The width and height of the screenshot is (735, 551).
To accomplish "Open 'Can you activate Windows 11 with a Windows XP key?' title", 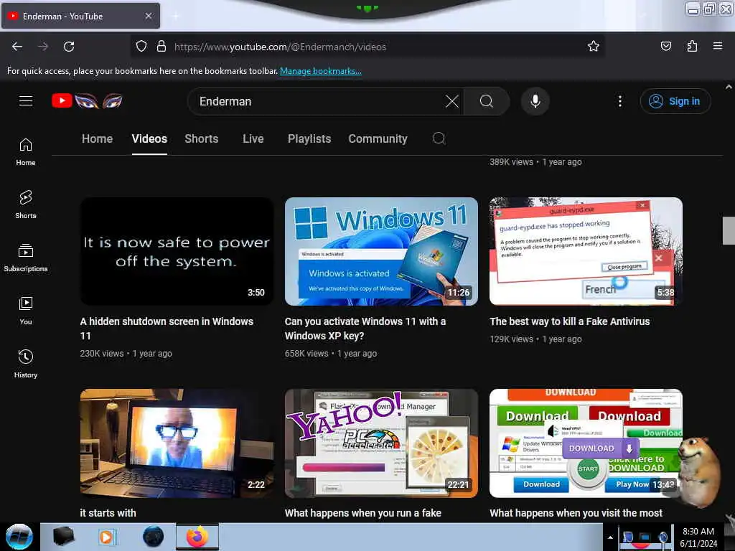I will pyautogui.click(x=365, y=329).
